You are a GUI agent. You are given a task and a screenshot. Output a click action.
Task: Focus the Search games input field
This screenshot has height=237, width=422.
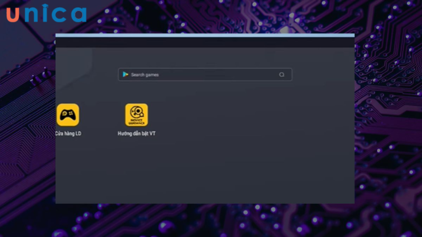point(205,75)
